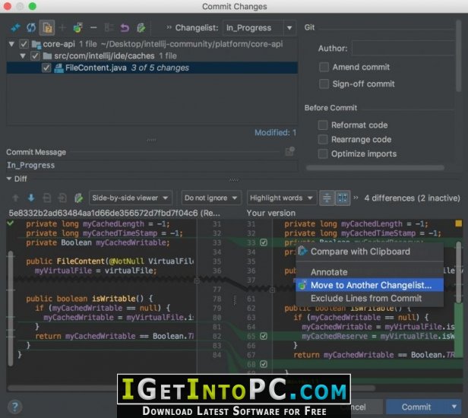Open the Do not ignore dropdown

(x=211, y=198)
